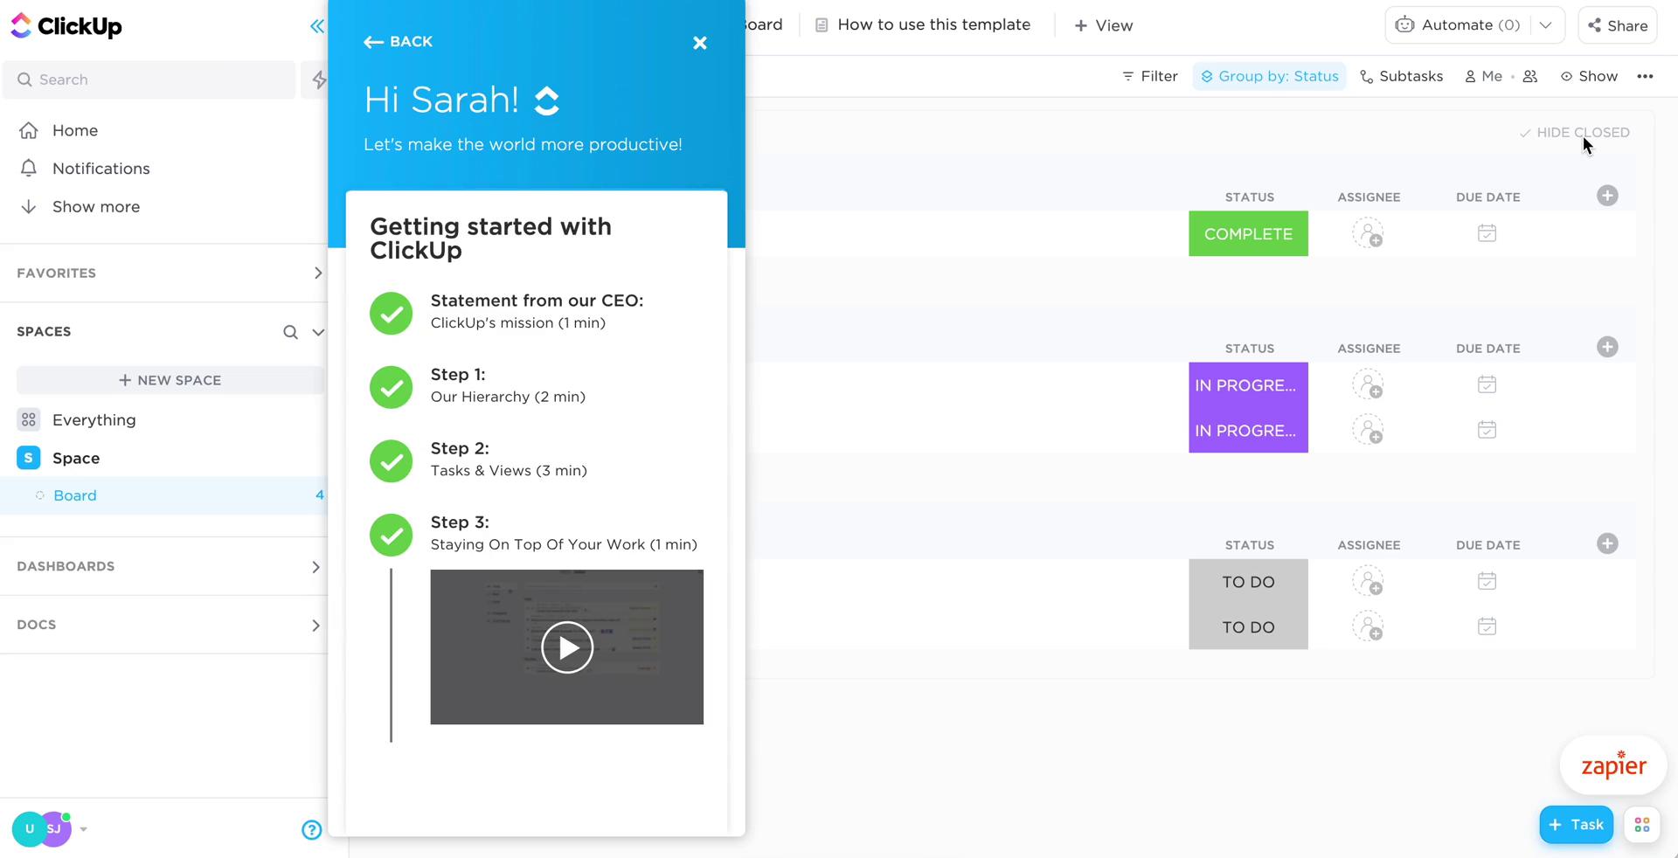Expand the Favorites section
The image size is (1678, 858).
click(317, 273)
